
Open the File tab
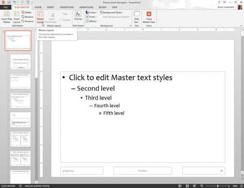point(6,7)
